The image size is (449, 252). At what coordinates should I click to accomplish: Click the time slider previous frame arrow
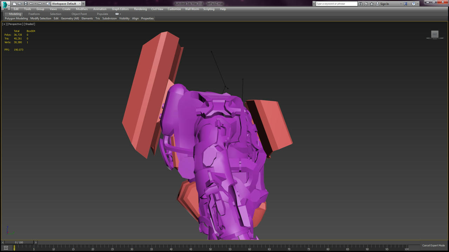pyautogui.click(x=3, y=242)
